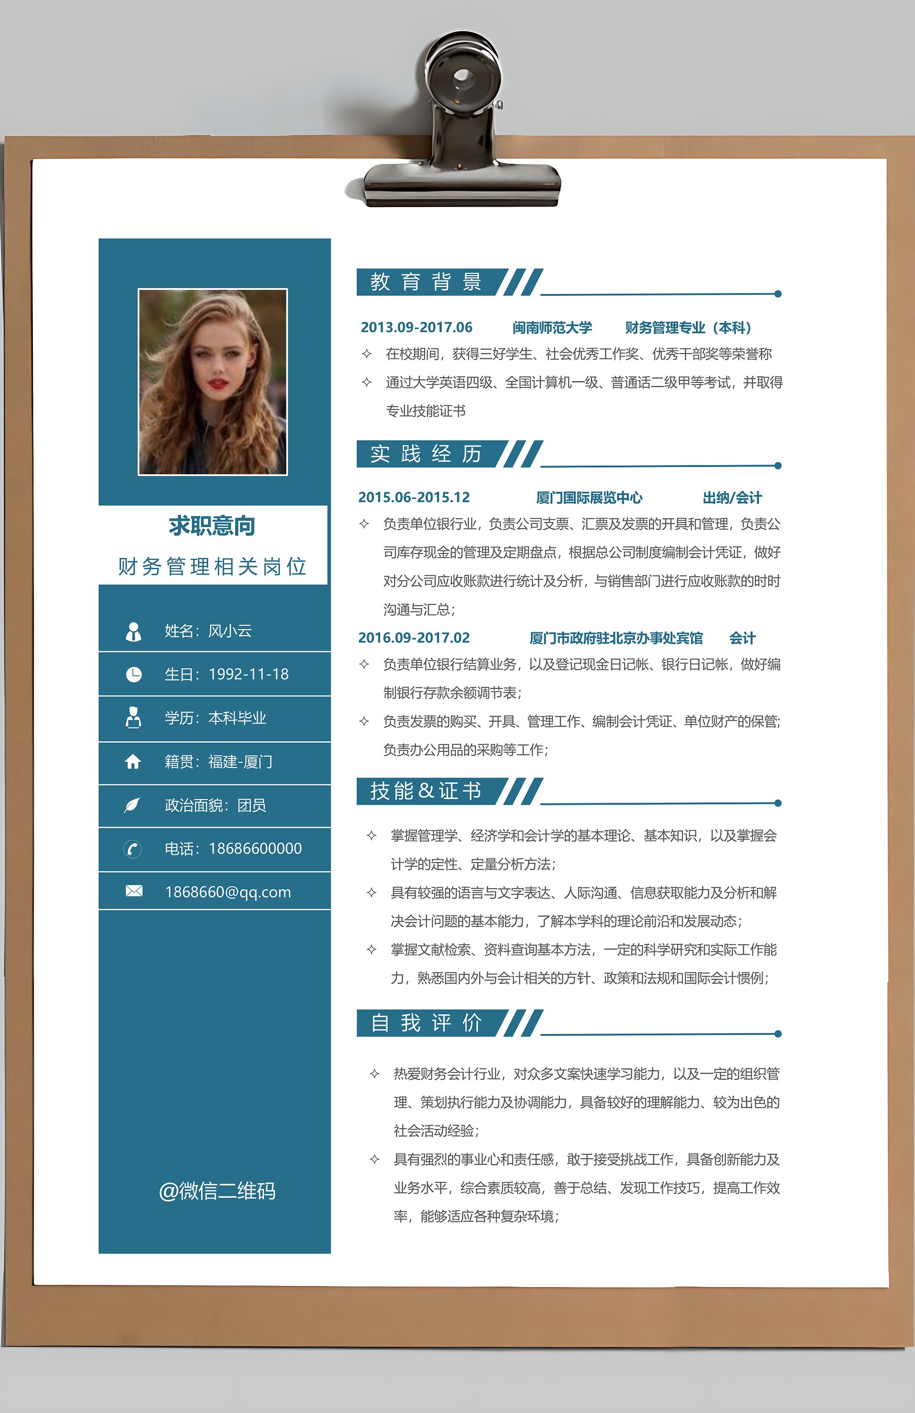Click the 求职意向 heading

click(x=212, y=526)
